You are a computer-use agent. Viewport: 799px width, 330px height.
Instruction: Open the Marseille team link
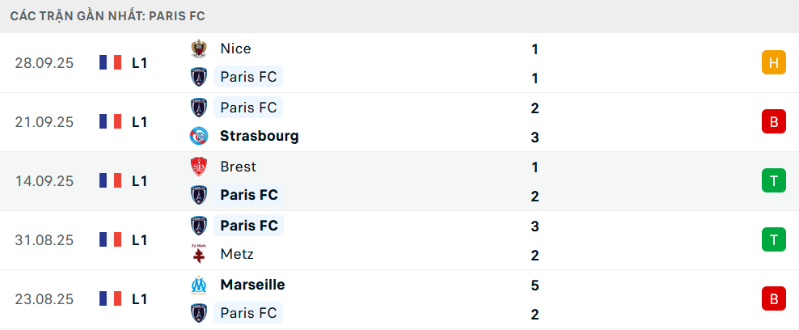point(252,285)
